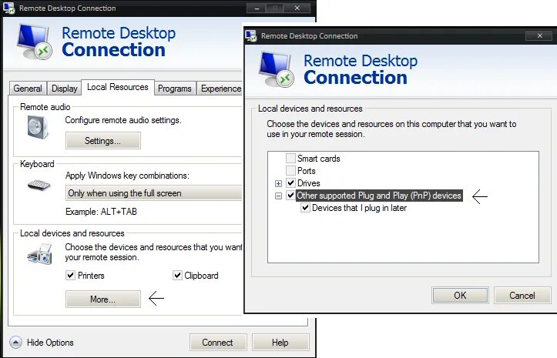Select Other supported Plug and Play (PnP) devices row
Viewport: 557px width, 358px height.
(379, 196)
